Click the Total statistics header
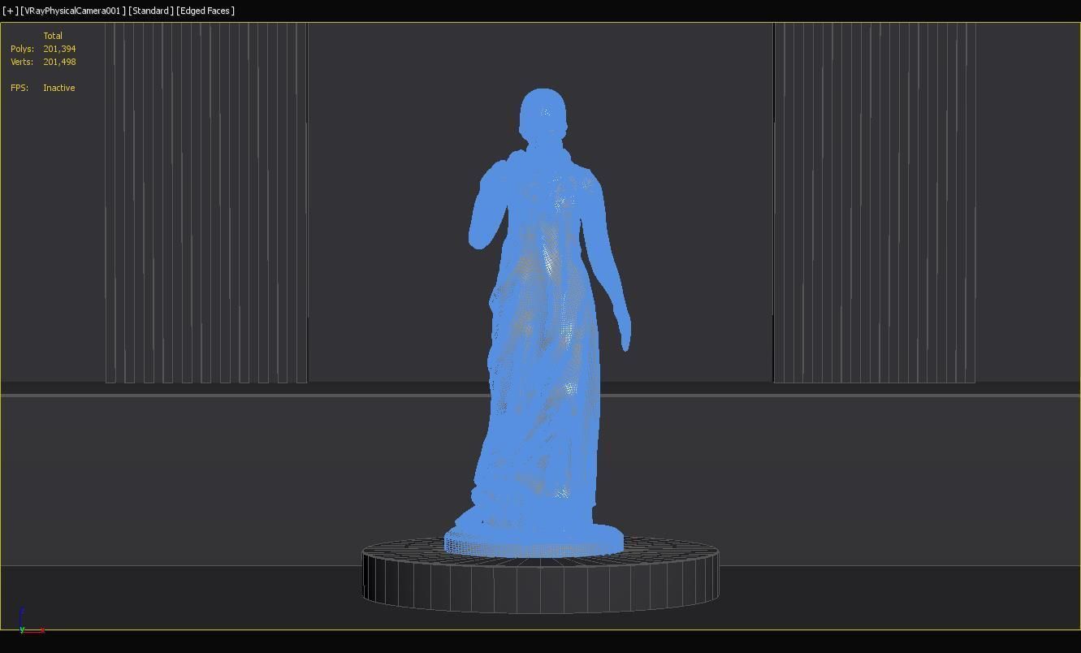The height and width of the screenshot is (653, 1081). [x=53, y=36]
